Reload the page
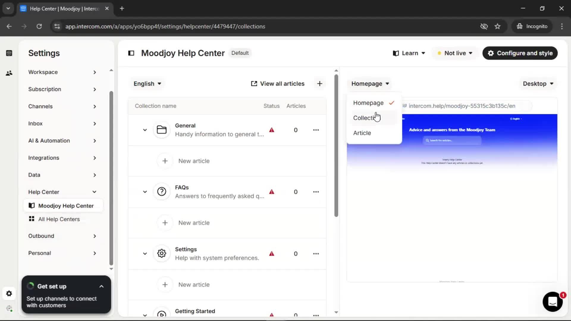Viewport: 571px width, 321px height. click(x=39, y=26)
